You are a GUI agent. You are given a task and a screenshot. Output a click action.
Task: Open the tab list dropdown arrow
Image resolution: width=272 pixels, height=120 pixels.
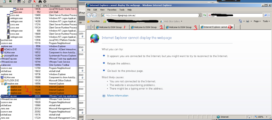coord(93,27)
